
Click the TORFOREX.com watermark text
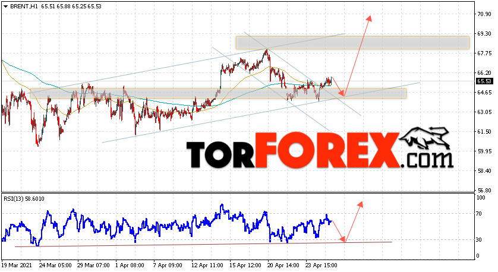click(x=320, y=151)
